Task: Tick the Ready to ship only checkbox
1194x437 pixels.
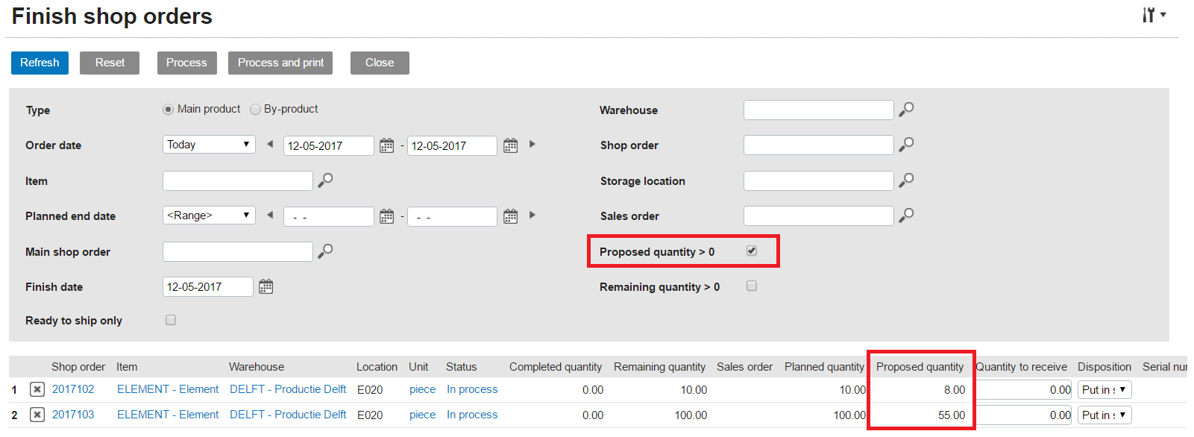Action: (x=171, y=320)
